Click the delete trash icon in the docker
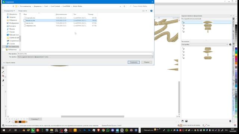Viewport: 239px width, 134px height. (230, 121)
